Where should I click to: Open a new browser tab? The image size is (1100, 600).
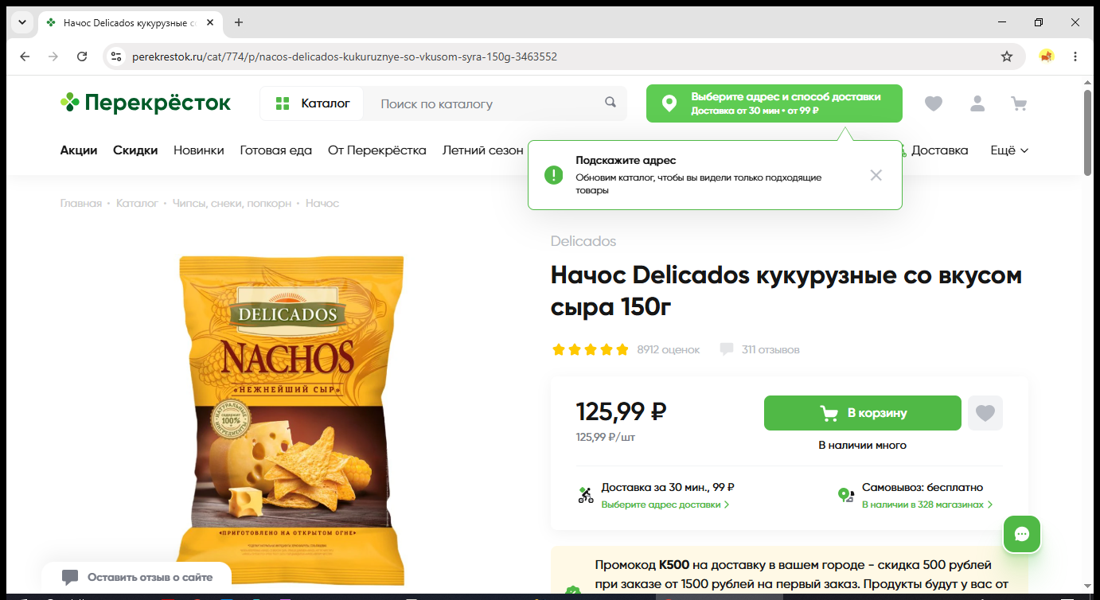(x=239, y=22)
